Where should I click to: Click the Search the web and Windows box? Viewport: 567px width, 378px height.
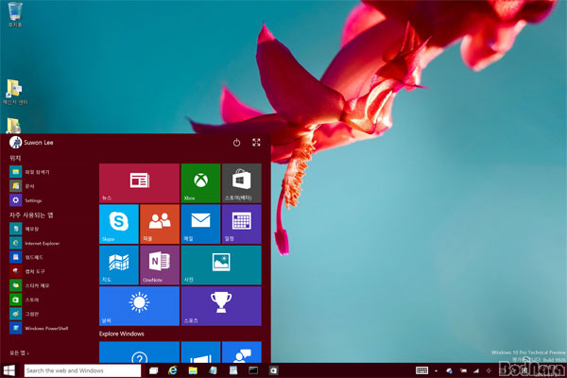pos(82,370)
